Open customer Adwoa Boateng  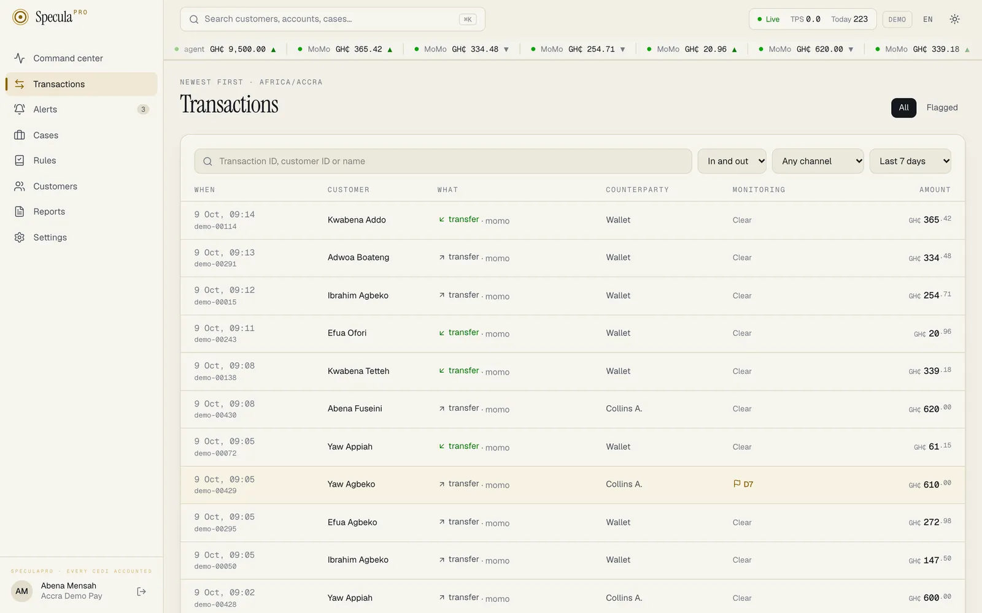pyautogui.click(x=358, y=257)
